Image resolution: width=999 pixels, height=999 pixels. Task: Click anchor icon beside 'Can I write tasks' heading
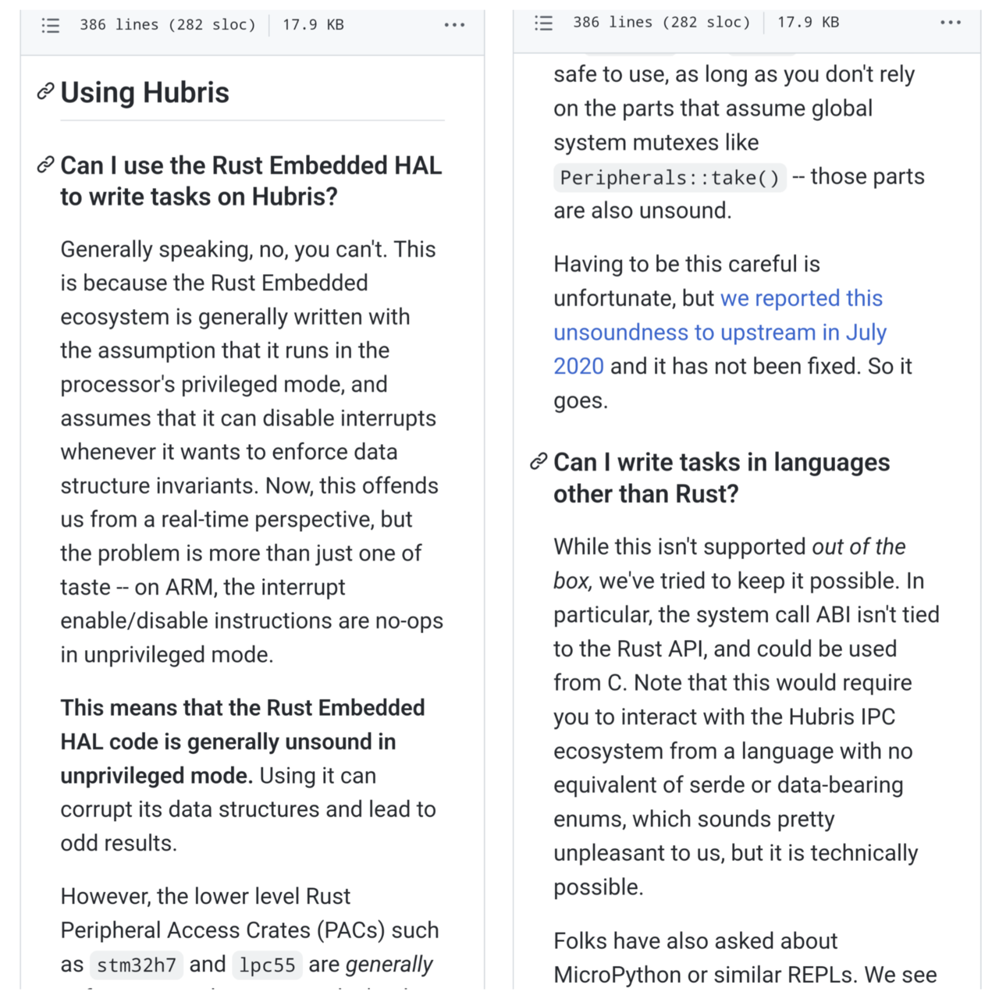[538, 462]
